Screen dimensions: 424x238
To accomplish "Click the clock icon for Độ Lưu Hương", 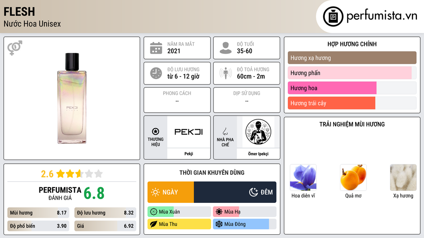I will 156,73.
